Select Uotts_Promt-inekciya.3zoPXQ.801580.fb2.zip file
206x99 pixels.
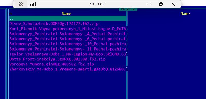tap(57, 59)
